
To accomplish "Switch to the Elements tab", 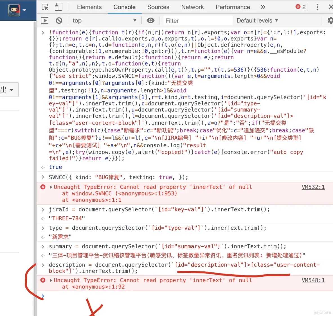I will click(89, 7).
